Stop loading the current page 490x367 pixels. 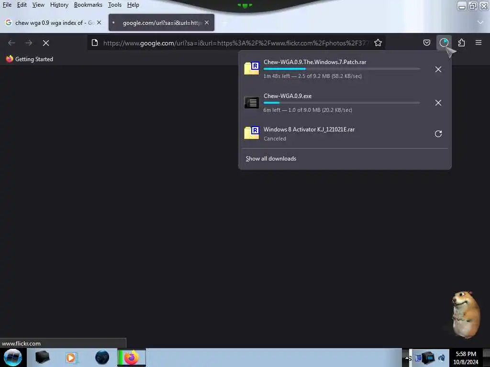[46, 43]
